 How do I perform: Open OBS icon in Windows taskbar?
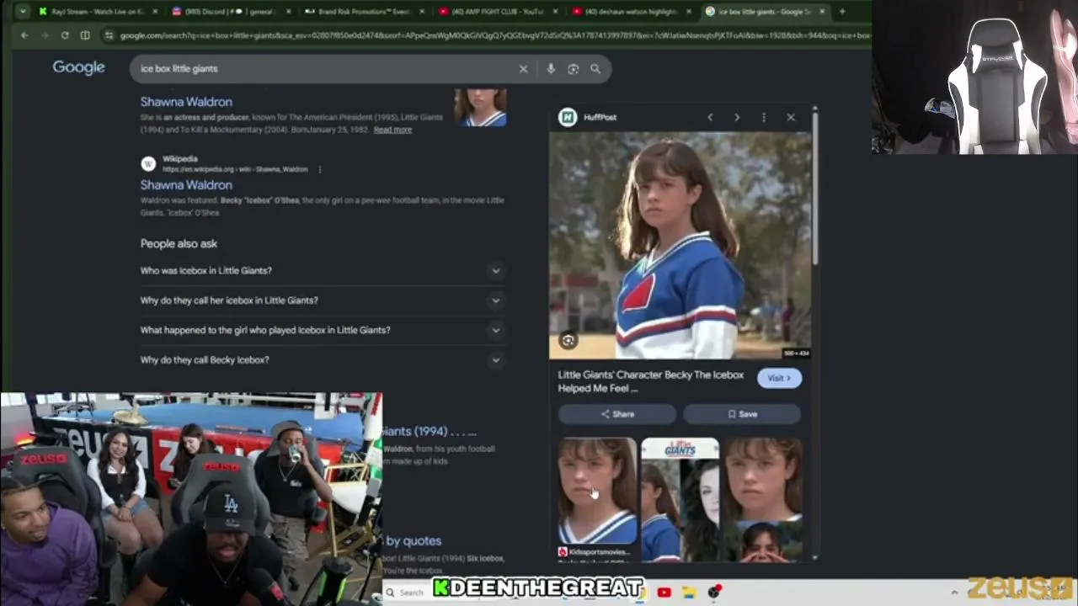tap(714, 592)
